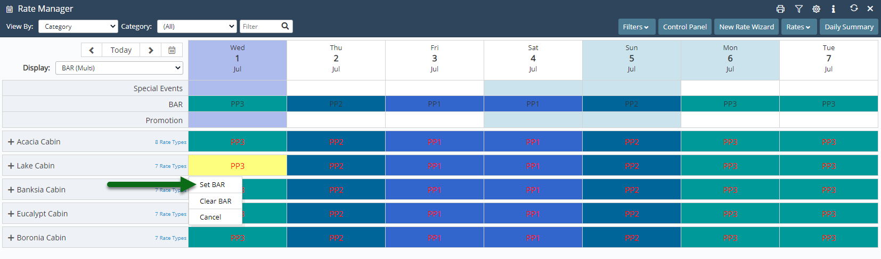
Task: Expand the Eucalypt Cabin row
Action: point(11,214)
